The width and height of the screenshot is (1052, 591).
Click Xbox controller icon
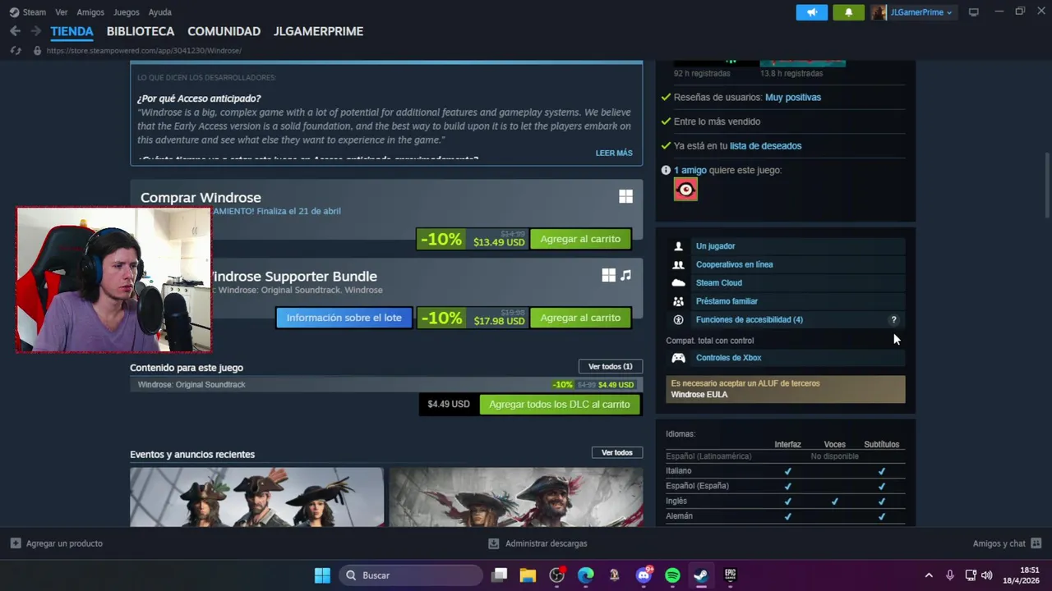point(678,358)
